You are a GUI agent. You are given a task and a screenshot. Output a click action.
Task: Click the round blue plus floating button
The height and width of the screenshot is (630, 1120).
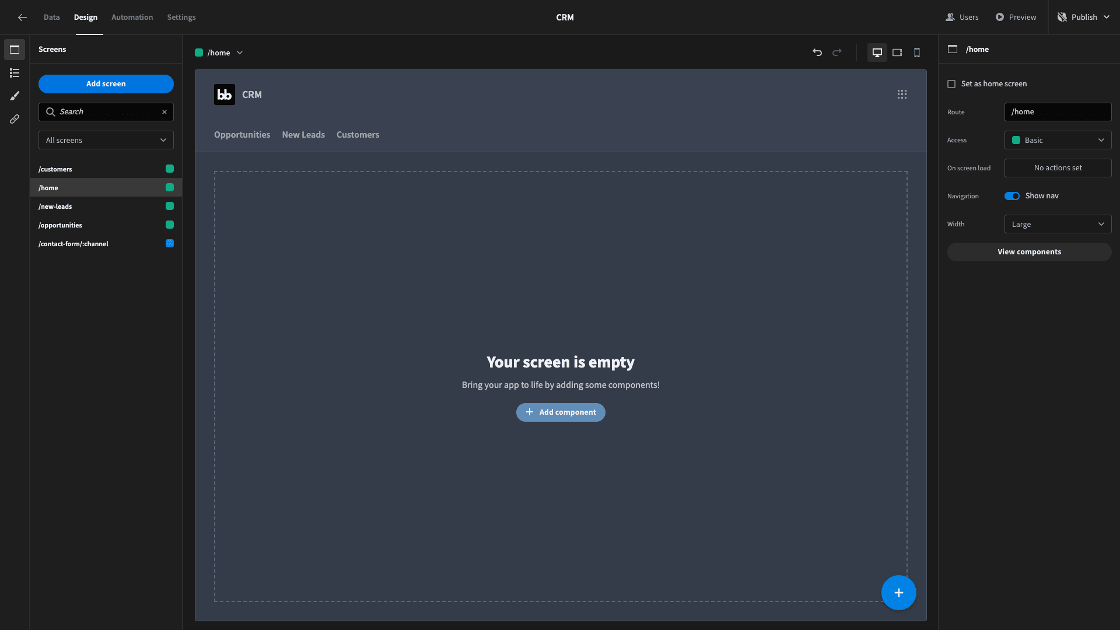tap(899, 593)
